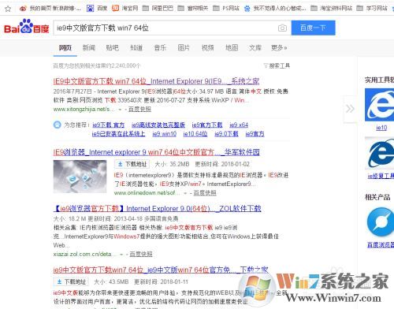Click 百度快照 under the xitongzhijia result

tap(139, 110)
